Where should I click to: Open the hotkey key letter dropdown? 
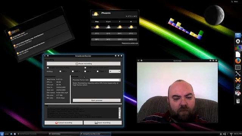[115, 71]
